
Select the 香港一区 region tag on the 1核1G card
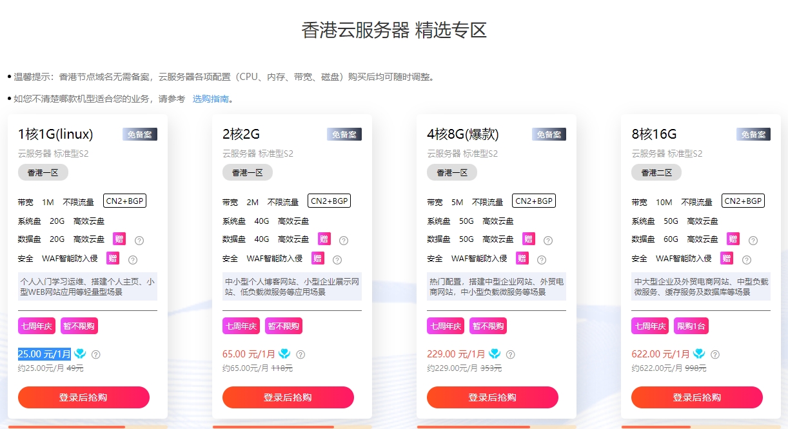point(43,172)
